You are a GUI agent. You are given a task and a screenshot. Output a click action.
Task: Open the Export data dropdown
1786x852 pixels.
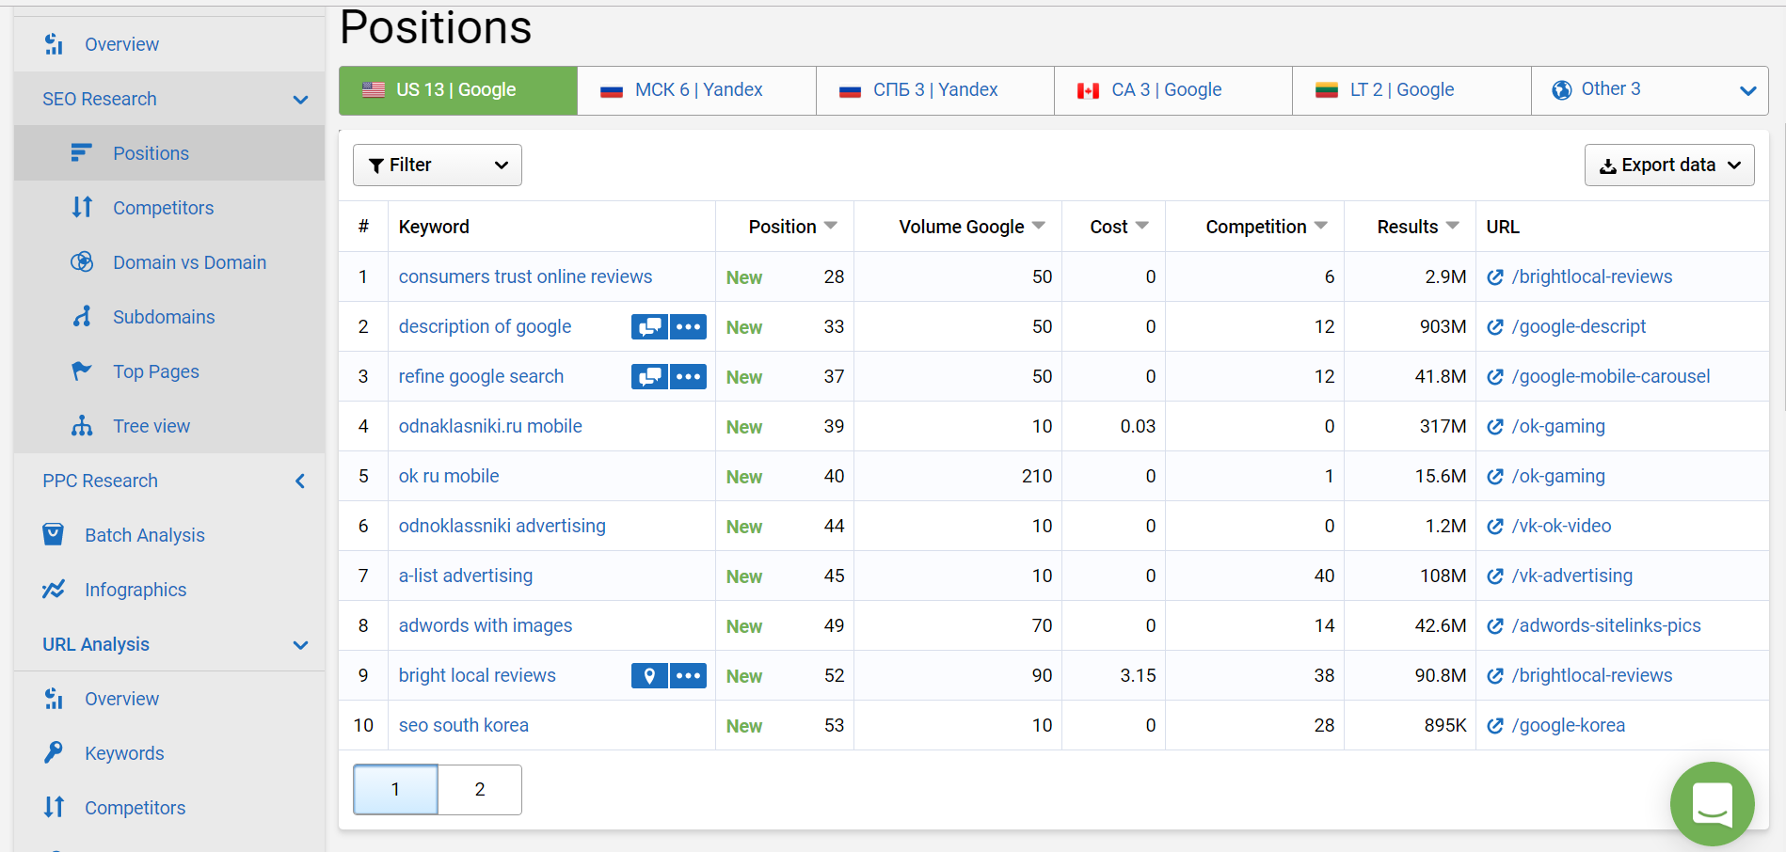click(1669, 165)
